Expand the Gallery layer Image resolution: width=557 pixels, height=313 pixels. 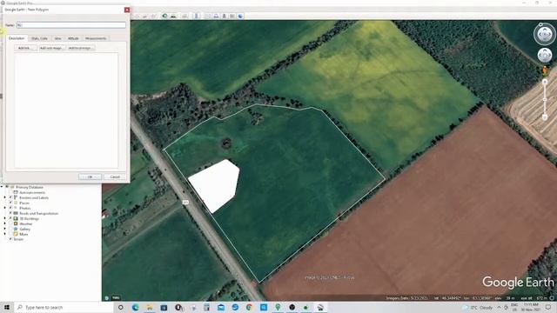tap(4, 229)
